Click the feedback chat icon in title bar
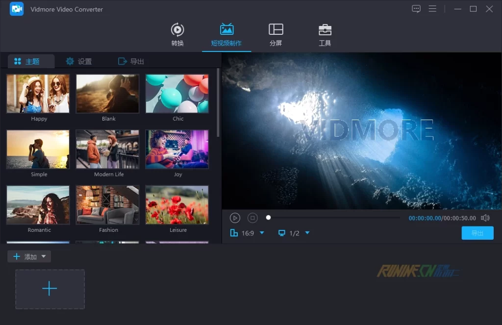This screenshot has width=502, height=325. pyautogui.click(x=416, y=9)
